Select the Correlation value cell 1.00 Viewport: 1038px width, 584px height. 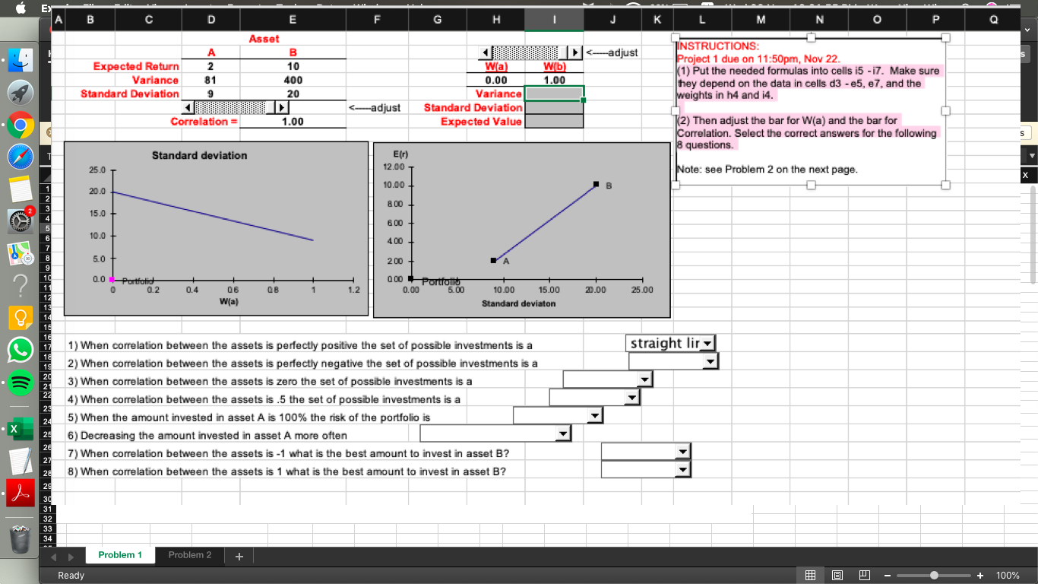pos(293,122)
